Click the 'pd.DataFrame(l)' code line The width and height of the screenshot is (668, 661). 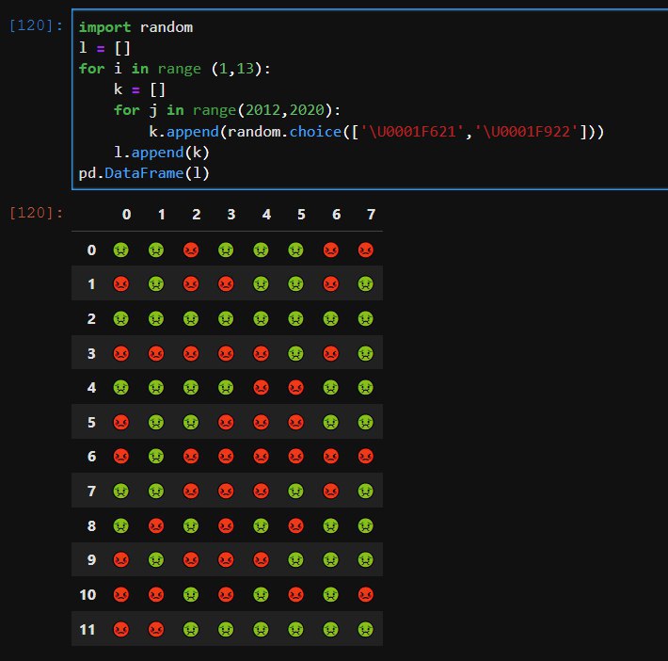coord(144,173)
